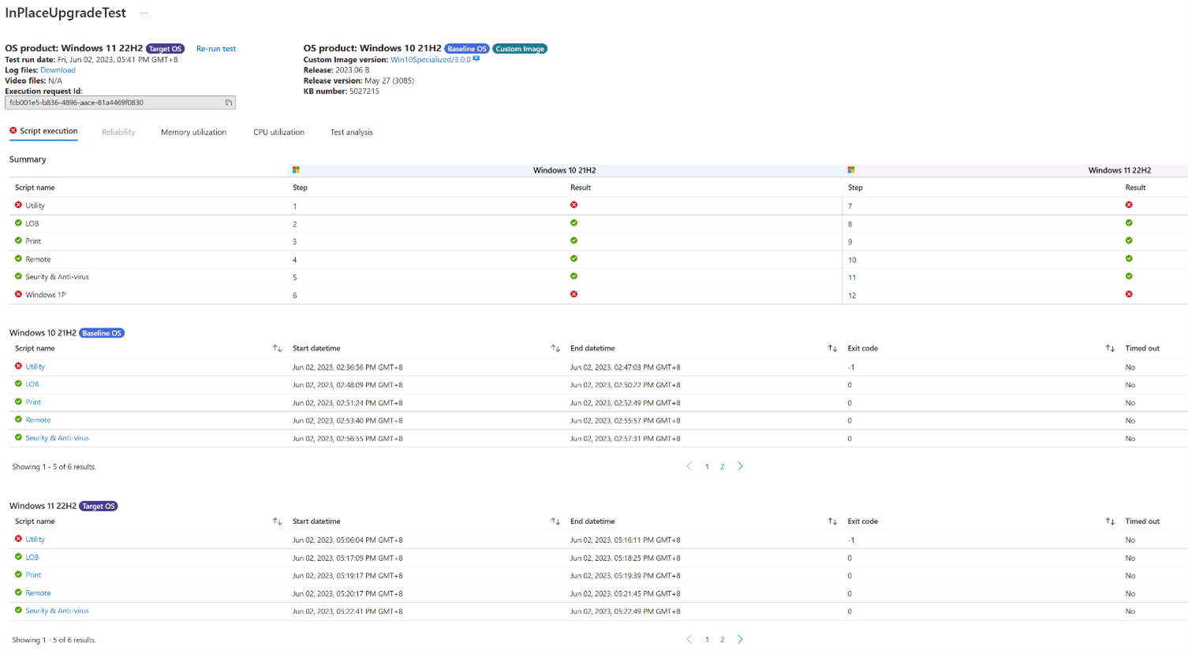The height and width of the screenshot is (650, 1188).
Task: Click the Windows logo beside Windows 10 21H2 header
Action: coord(296,170)
